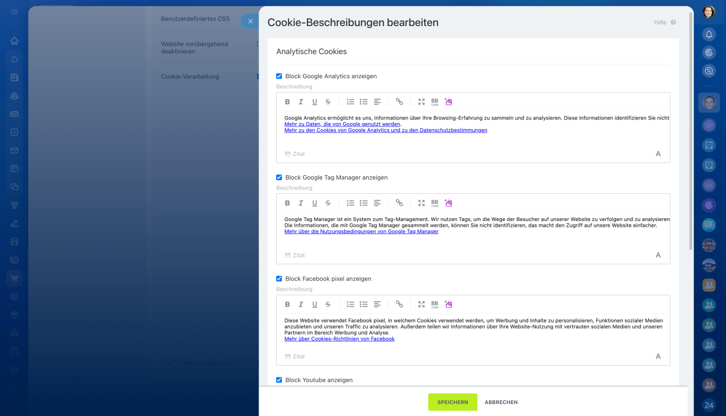
Task: Open text alignment dropdown in Tag Manager editor
Action: (377, 203)
